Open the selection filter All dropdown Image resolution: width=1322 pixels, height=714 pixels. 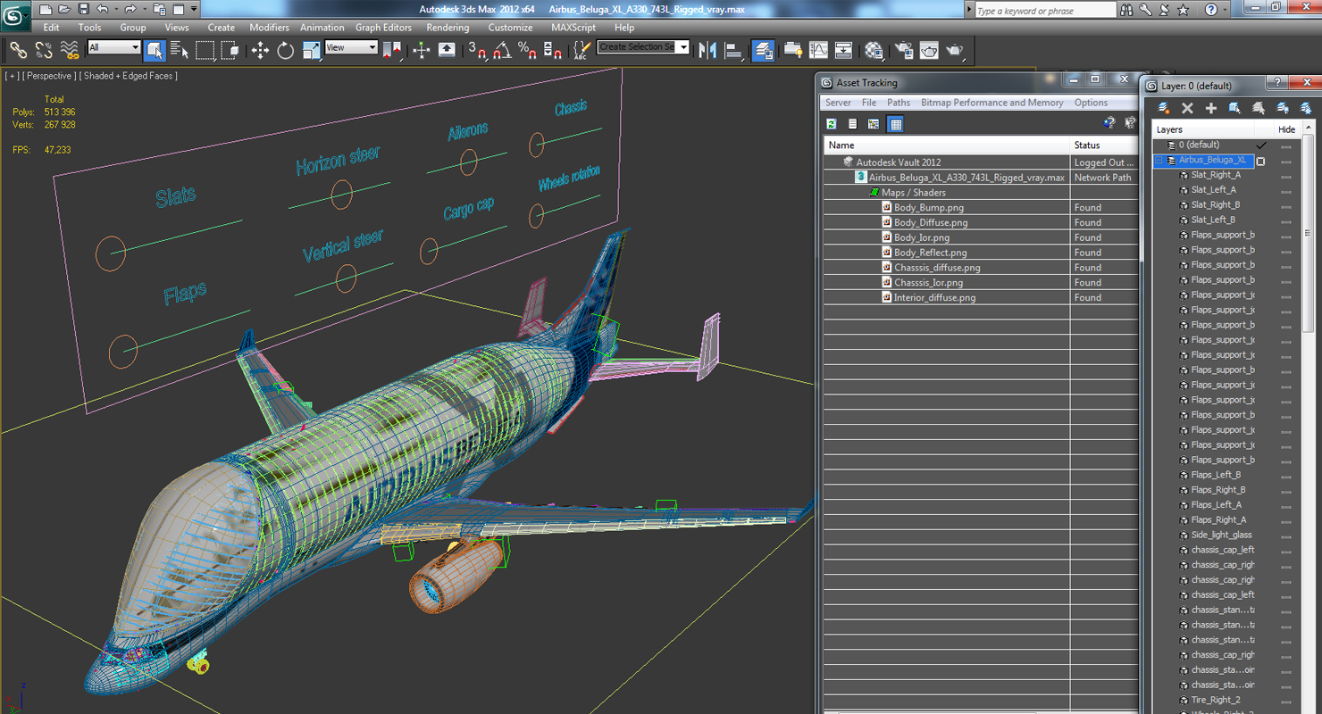point(113,47)
